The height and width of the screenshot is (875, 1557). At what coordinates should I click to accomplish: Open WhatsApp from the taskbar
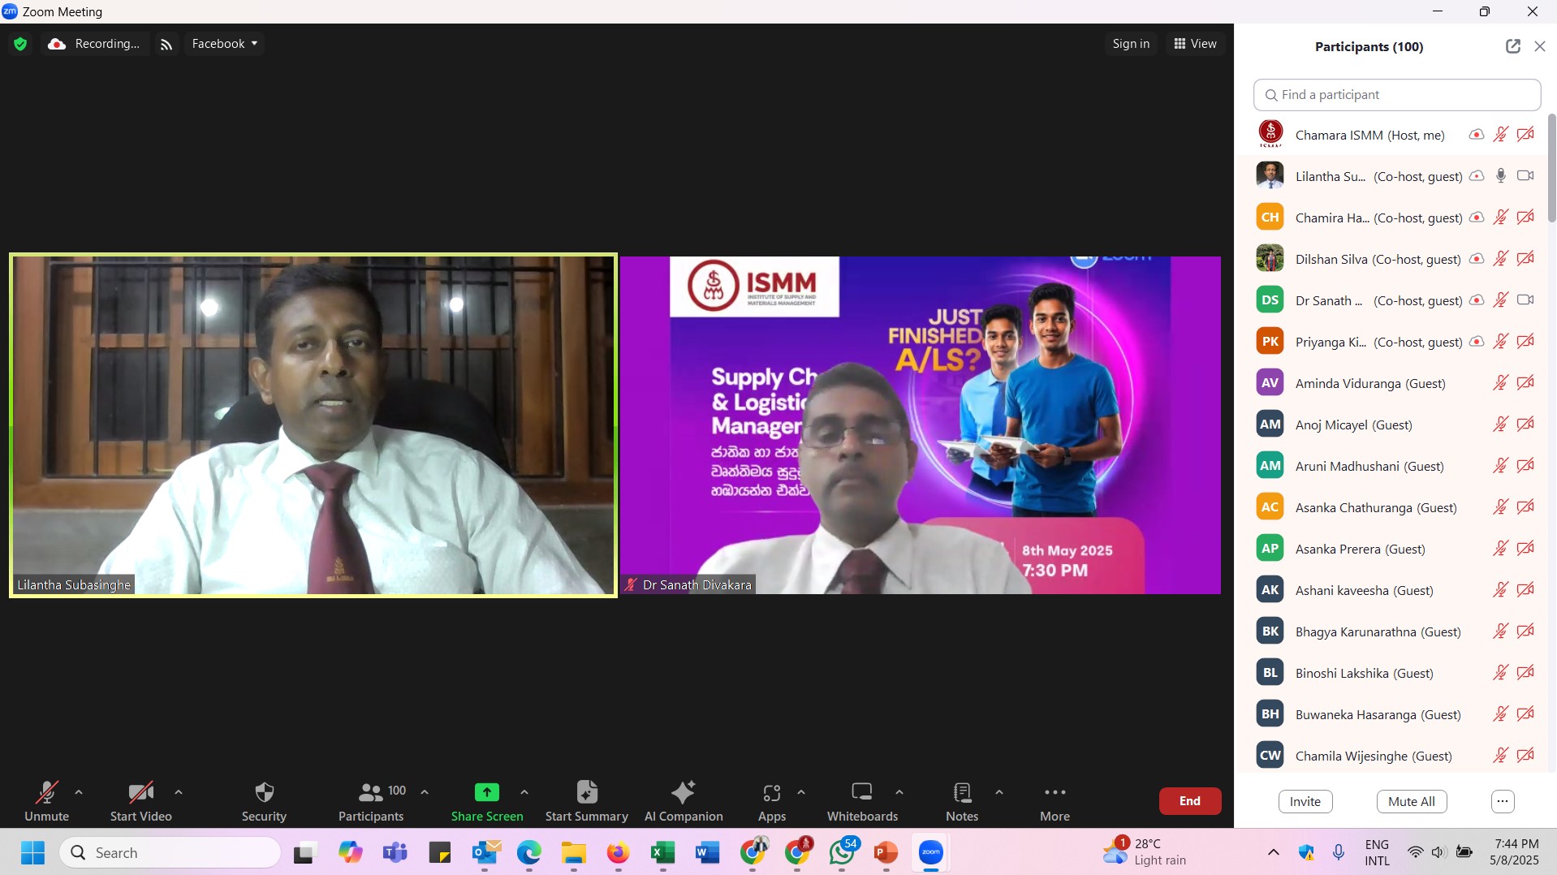point(842,853)
